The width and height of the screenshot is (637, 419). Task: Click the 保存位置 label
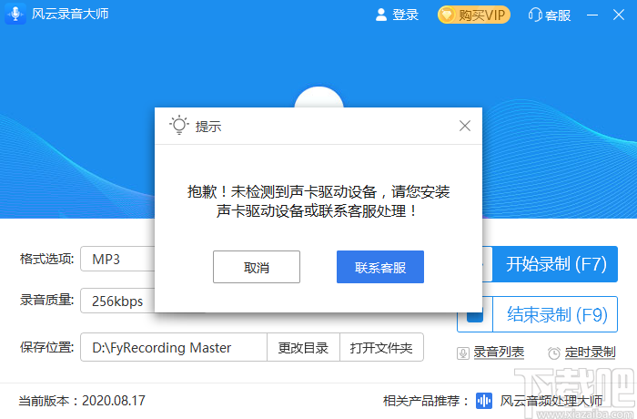pos(47,347)
